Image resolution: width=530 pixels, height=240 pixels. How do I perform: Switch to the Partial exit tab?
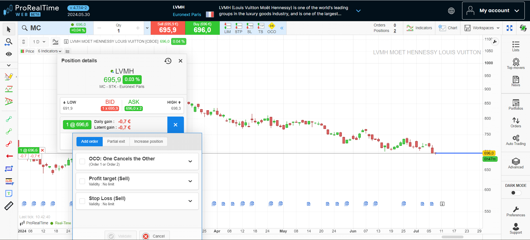pyautogui.click(x=116, y=141)
